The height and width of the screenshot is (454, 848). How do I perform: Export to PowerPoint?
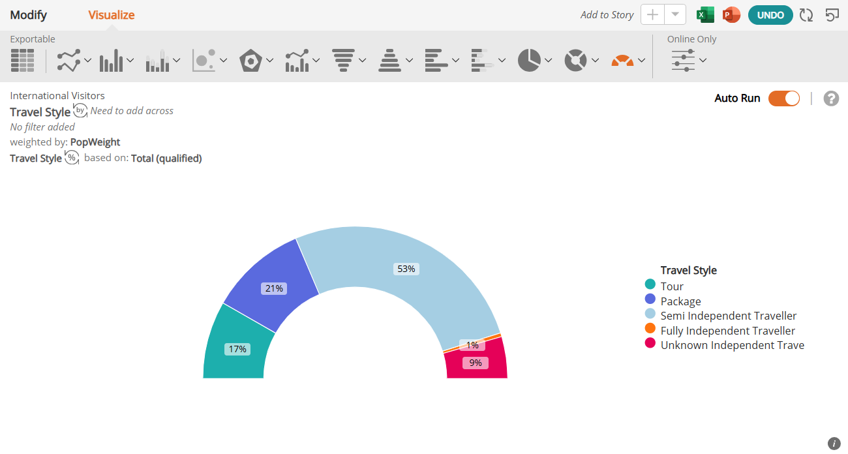coord(731,15)
